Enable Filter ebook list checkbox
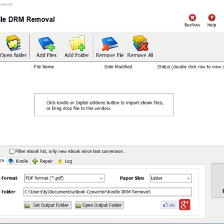This screenshot has height=224, width=224. pyautogui.click(x=12, y=151)
